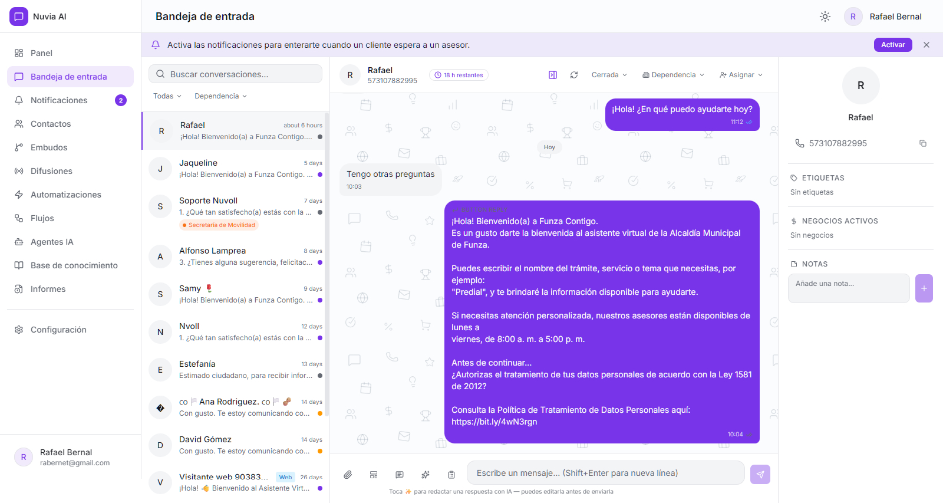Focus the Escribe un mensaje input
943x503 pixels.
pos(606,473)
